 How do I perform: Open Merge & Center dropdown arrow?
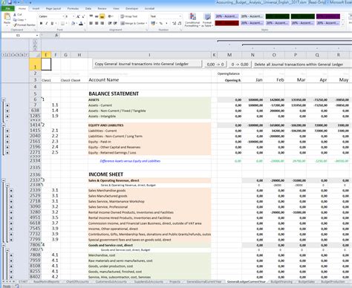(146, 23)
